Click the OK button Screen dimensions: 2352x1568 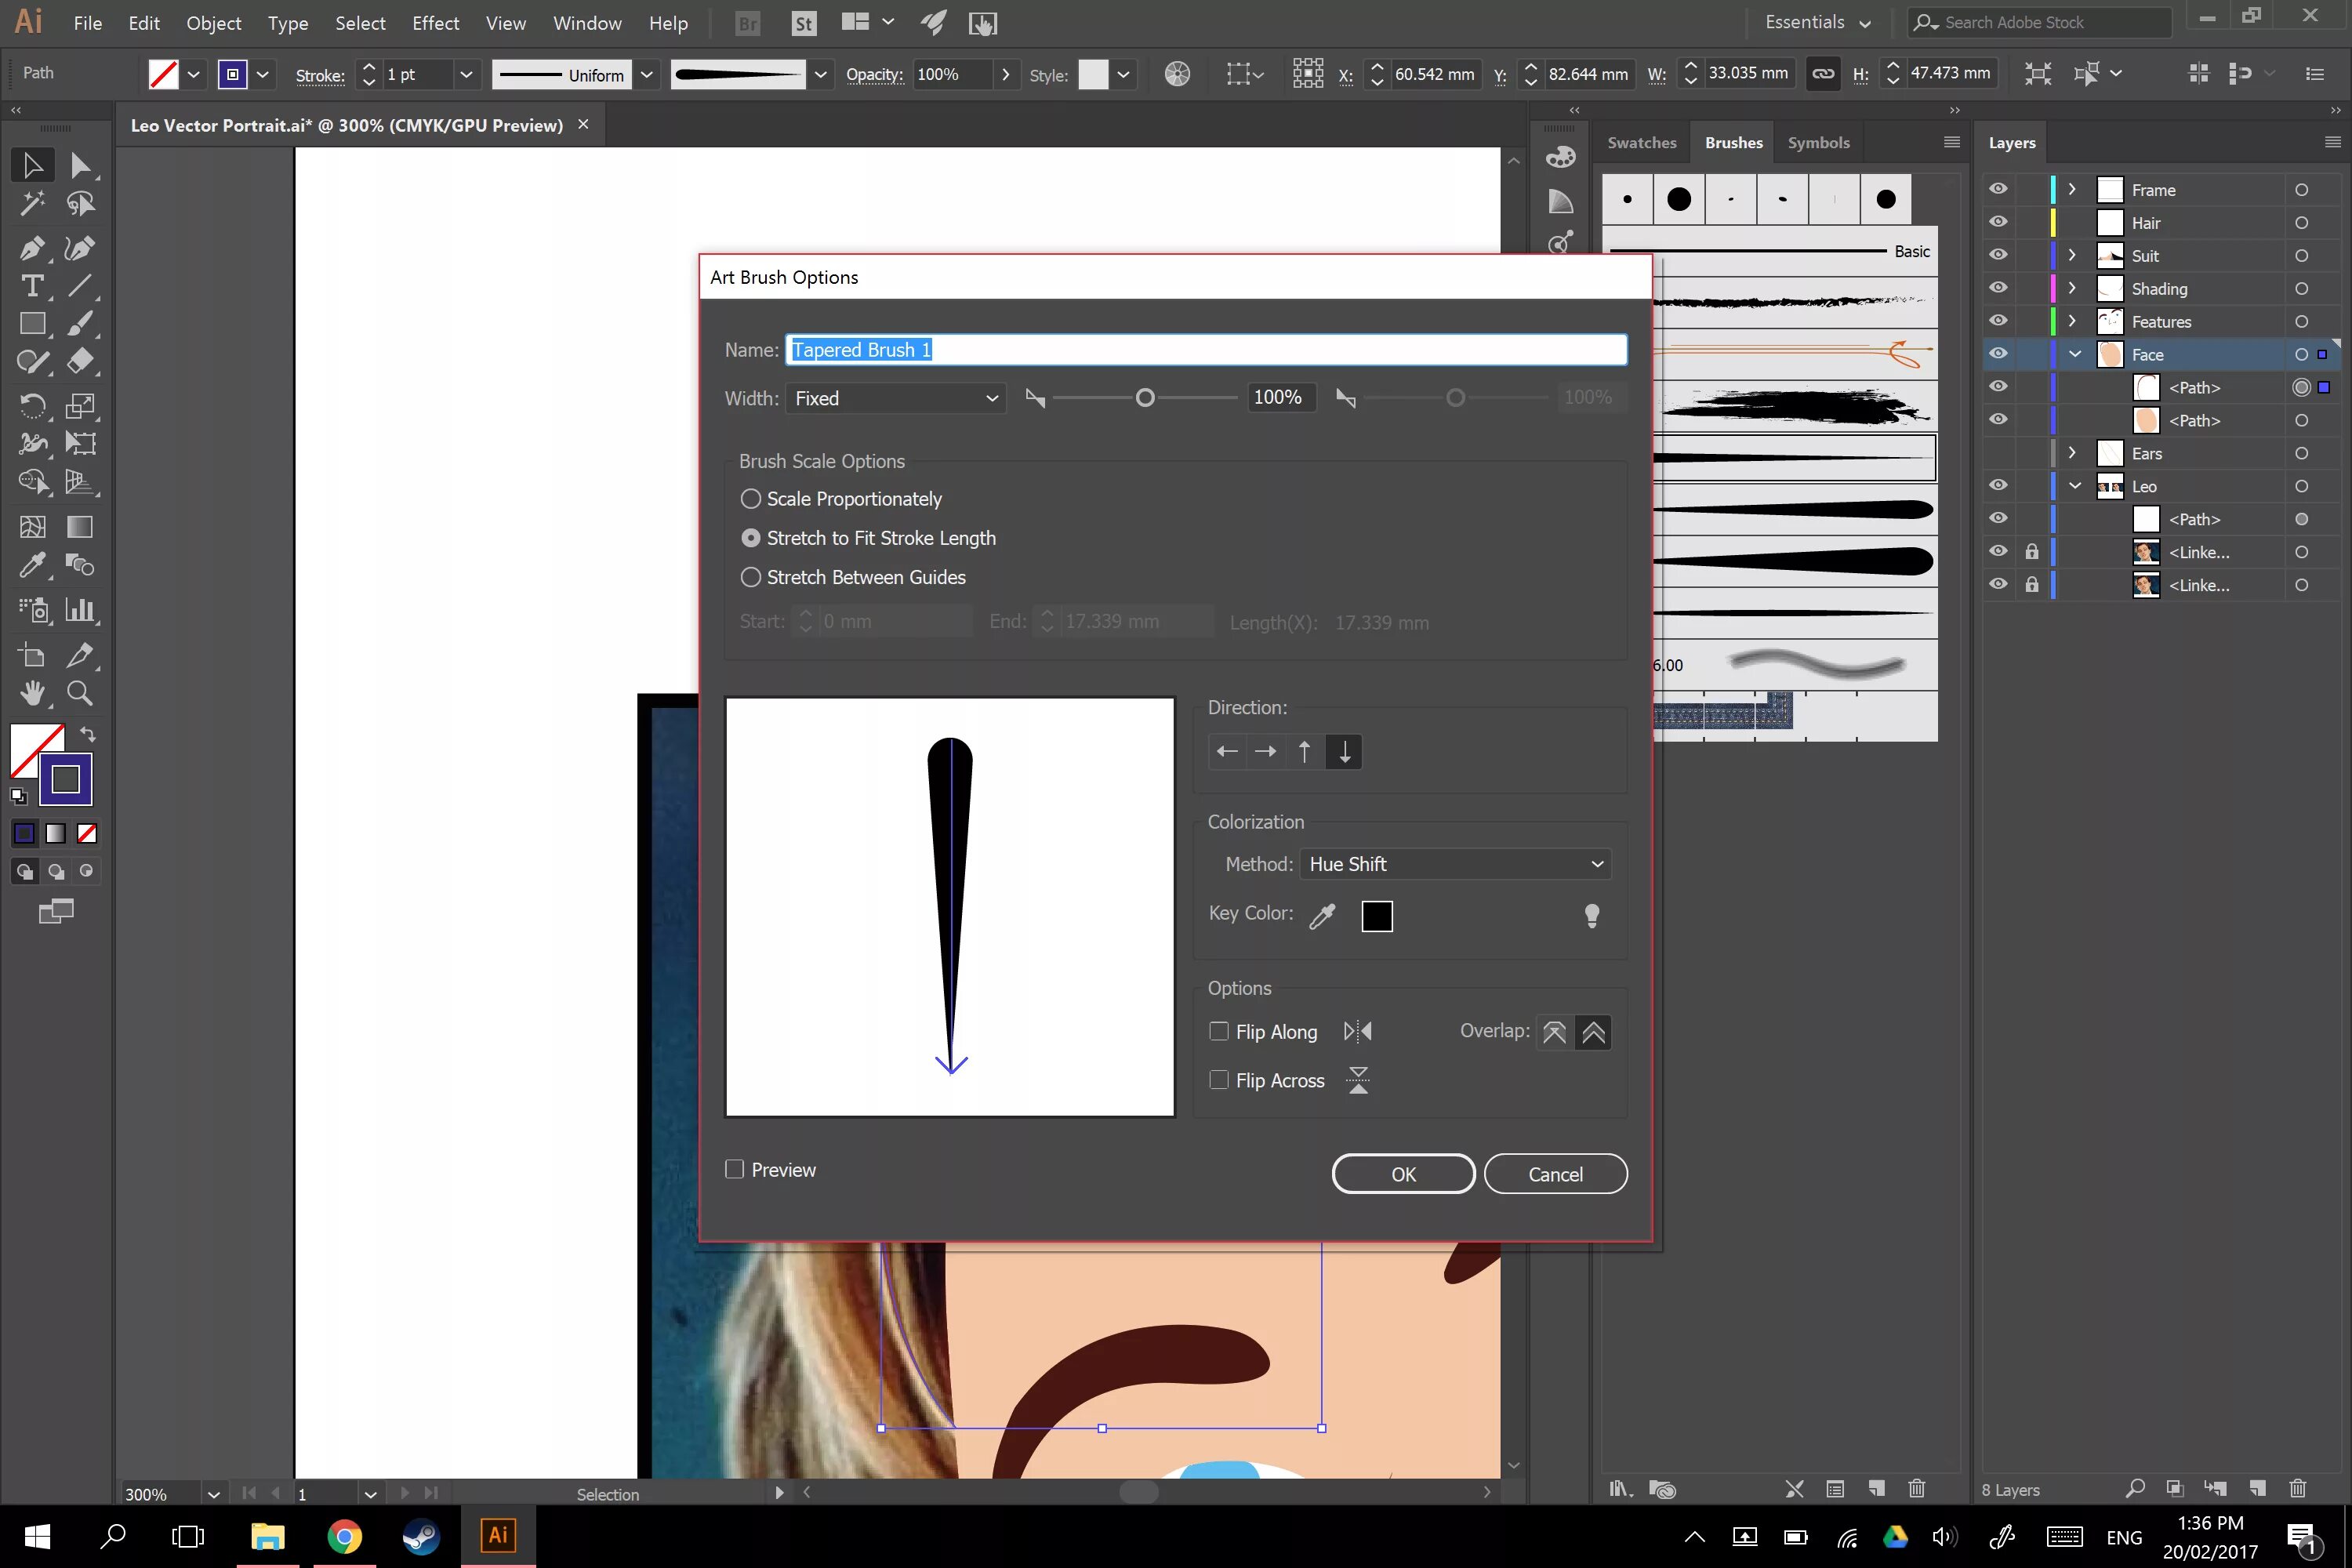click(x=1403, y=1174)
